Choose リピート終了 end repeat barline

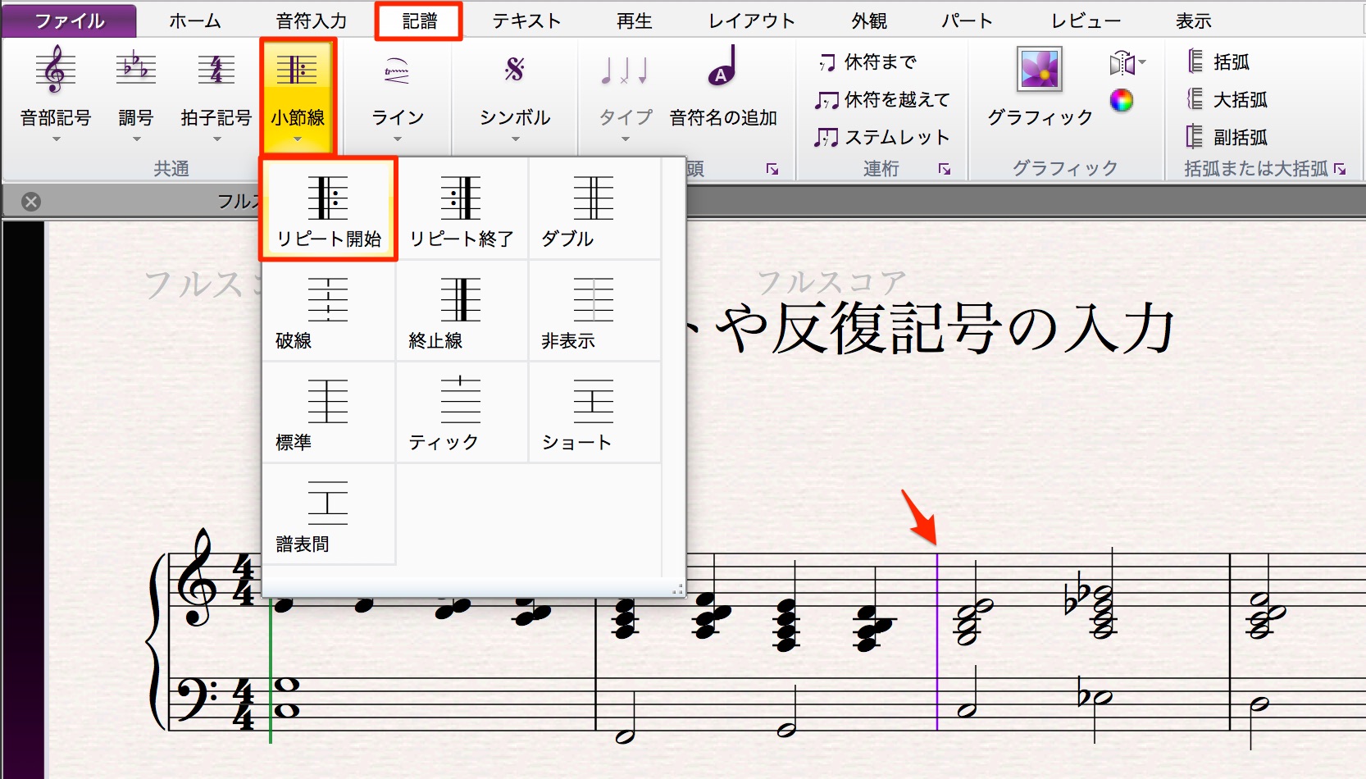pyautogui.click(x=461, y=210)
